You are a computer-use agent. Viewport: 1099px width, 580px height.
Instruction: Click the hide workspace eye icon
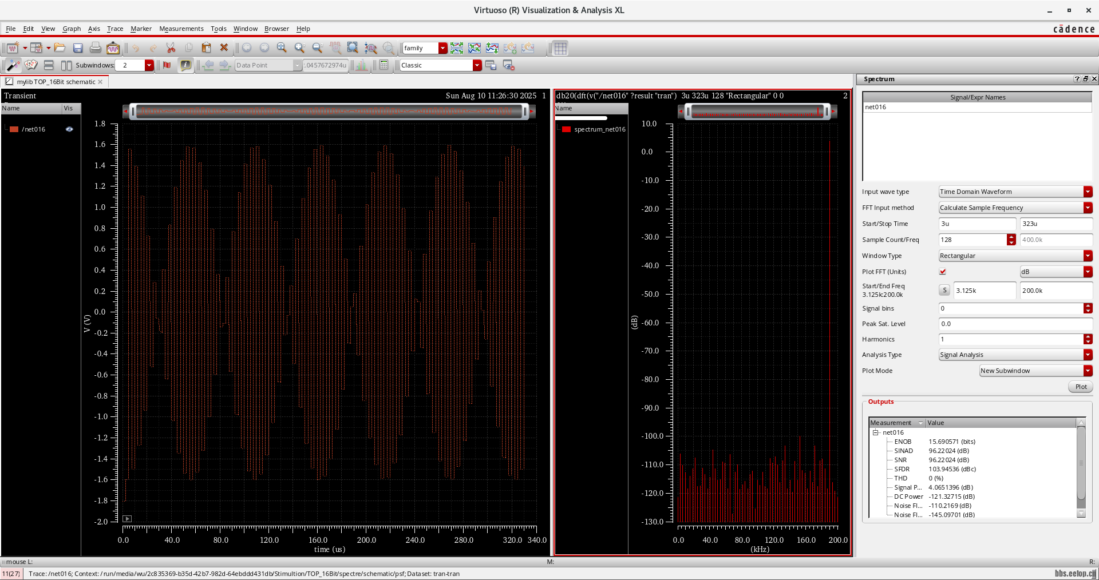[508, 65]
